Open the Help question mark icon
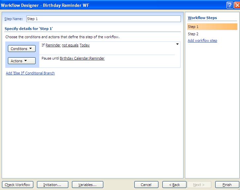The image size is (240, 190). [x=229, y=5]
